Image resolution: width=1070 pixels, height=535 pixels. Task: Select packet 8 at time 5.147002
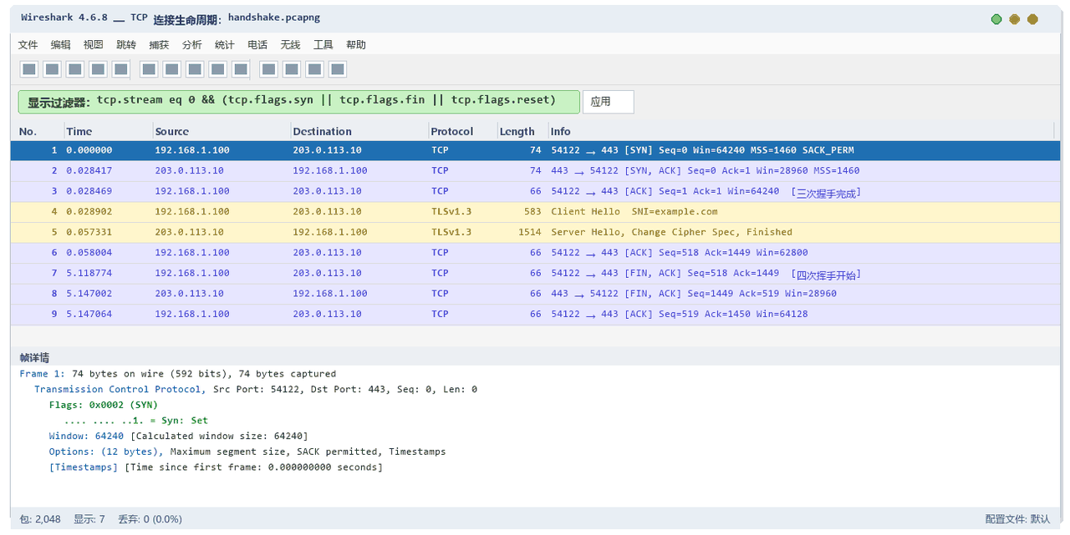click(x=535, y=294)
